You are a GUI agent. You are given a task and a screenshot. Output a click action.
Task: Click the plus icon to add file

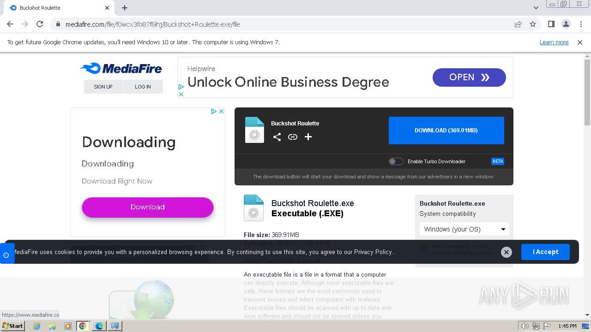click(x=308, y=137)
